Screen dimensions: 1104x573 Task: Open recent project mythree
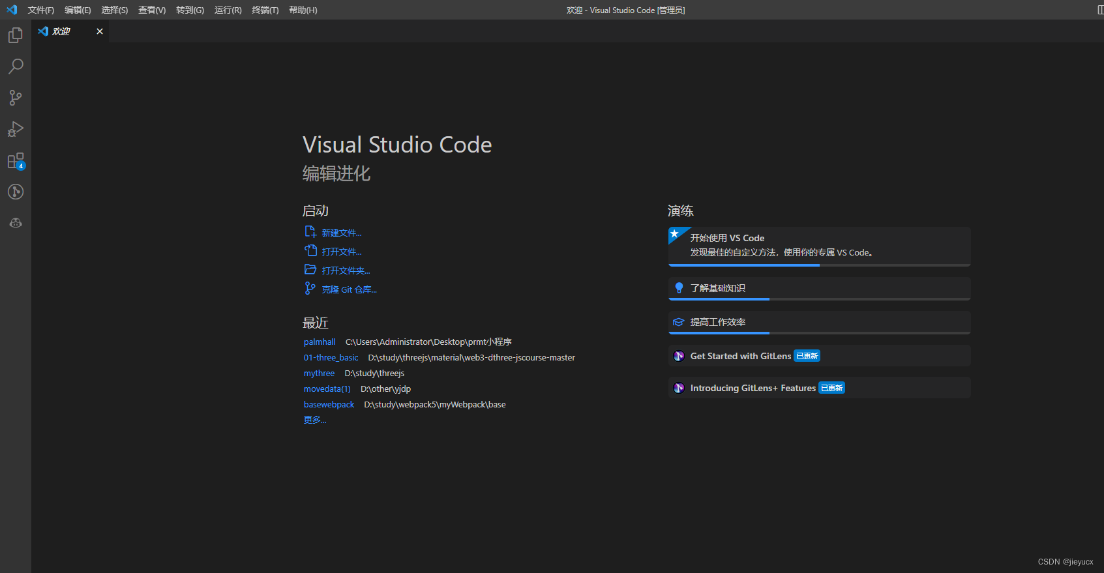tap(319, 373)
